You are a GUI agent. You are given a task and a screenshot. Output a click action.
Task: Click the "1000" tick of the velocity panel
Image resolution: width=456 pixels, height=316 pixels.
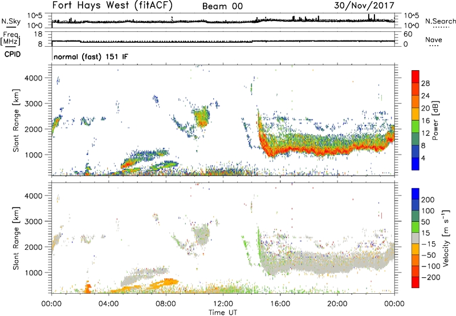(x=33, y=273)
